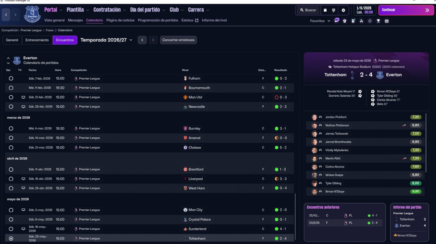Select the radio button for Burnley fixture
Screen dimensions: 436x244
pos(11,128)
